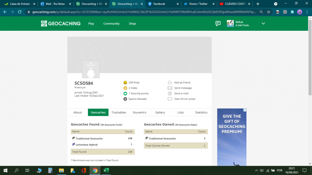Open All Geocache Finds link
The width and height of the screenshot is (312, 175).
coord(111,125)
